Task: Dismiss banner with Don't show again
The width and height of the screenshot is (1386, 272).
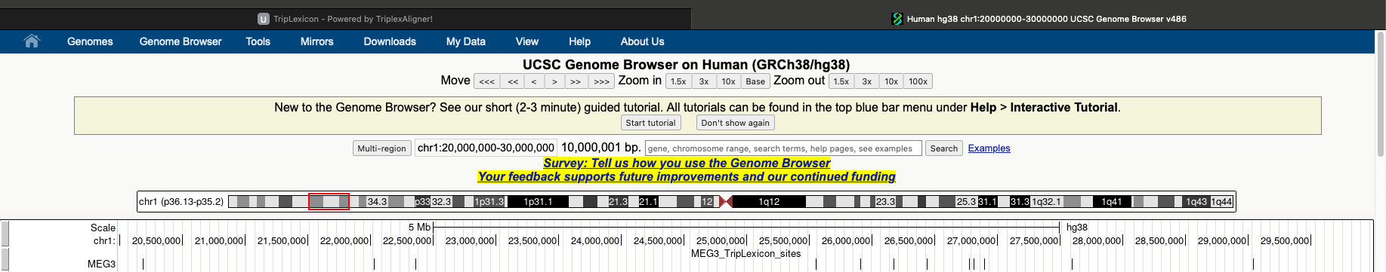Action: (x=735, y=123)
